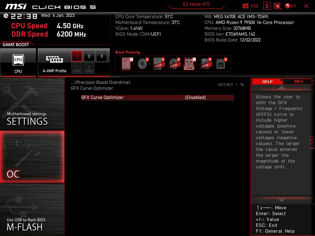
Task: Toggle the CPU Game Boost button
Action: tap(18, 63)
